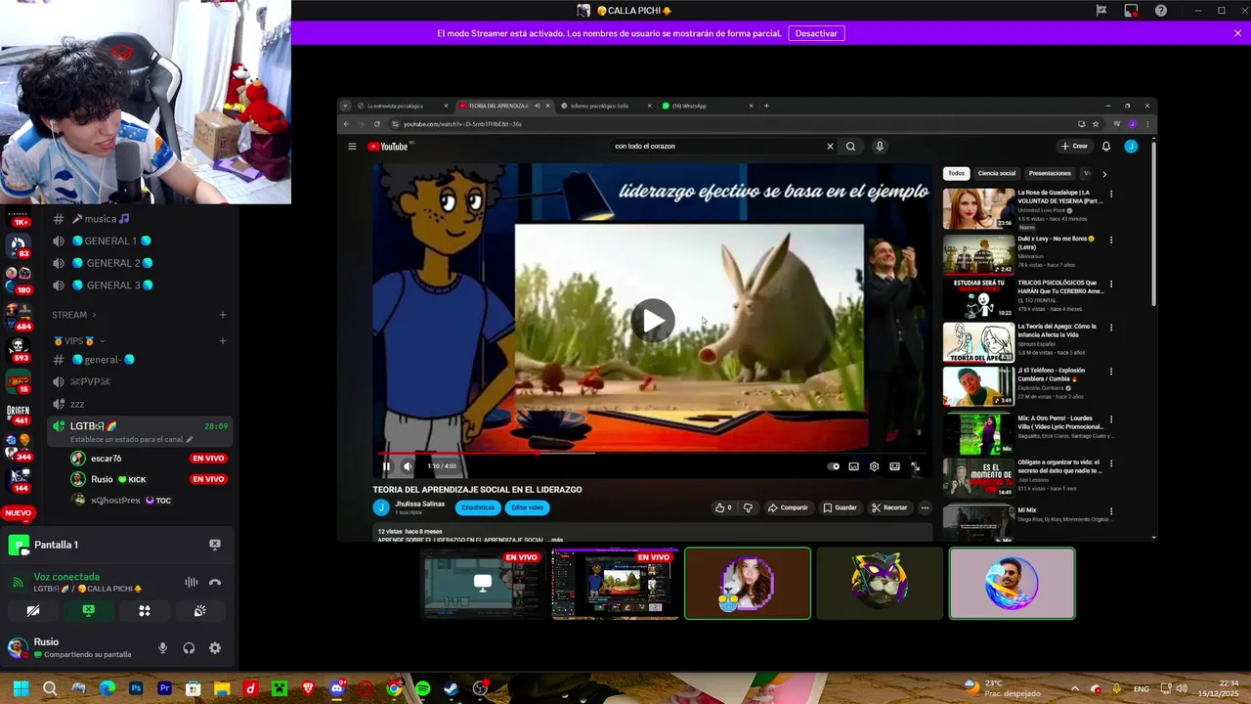Open YouTube notifications bell
This screenshot has width=1251, height=704.
pos(1105,147)
